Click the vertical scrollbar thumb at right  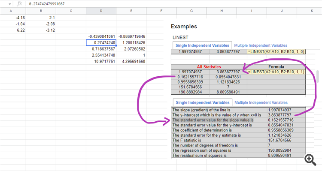pos(318,76)
